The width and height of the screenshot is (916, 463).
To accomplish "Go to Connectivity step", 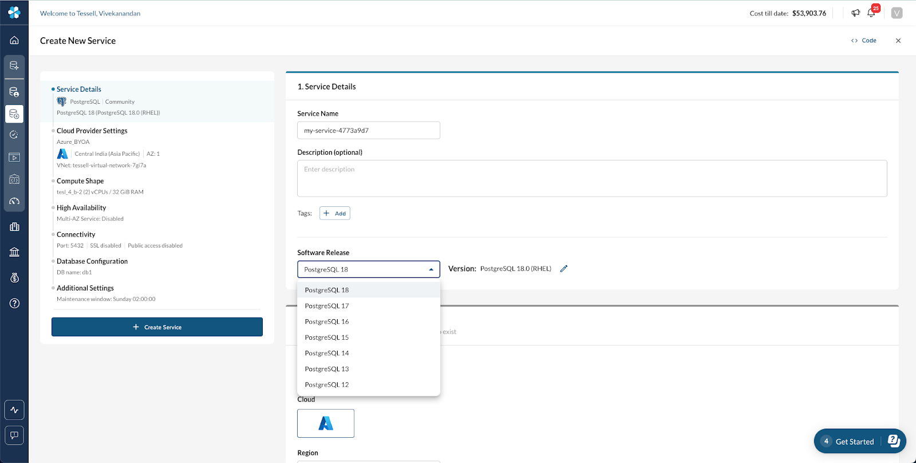I will (x=76, y=234).
